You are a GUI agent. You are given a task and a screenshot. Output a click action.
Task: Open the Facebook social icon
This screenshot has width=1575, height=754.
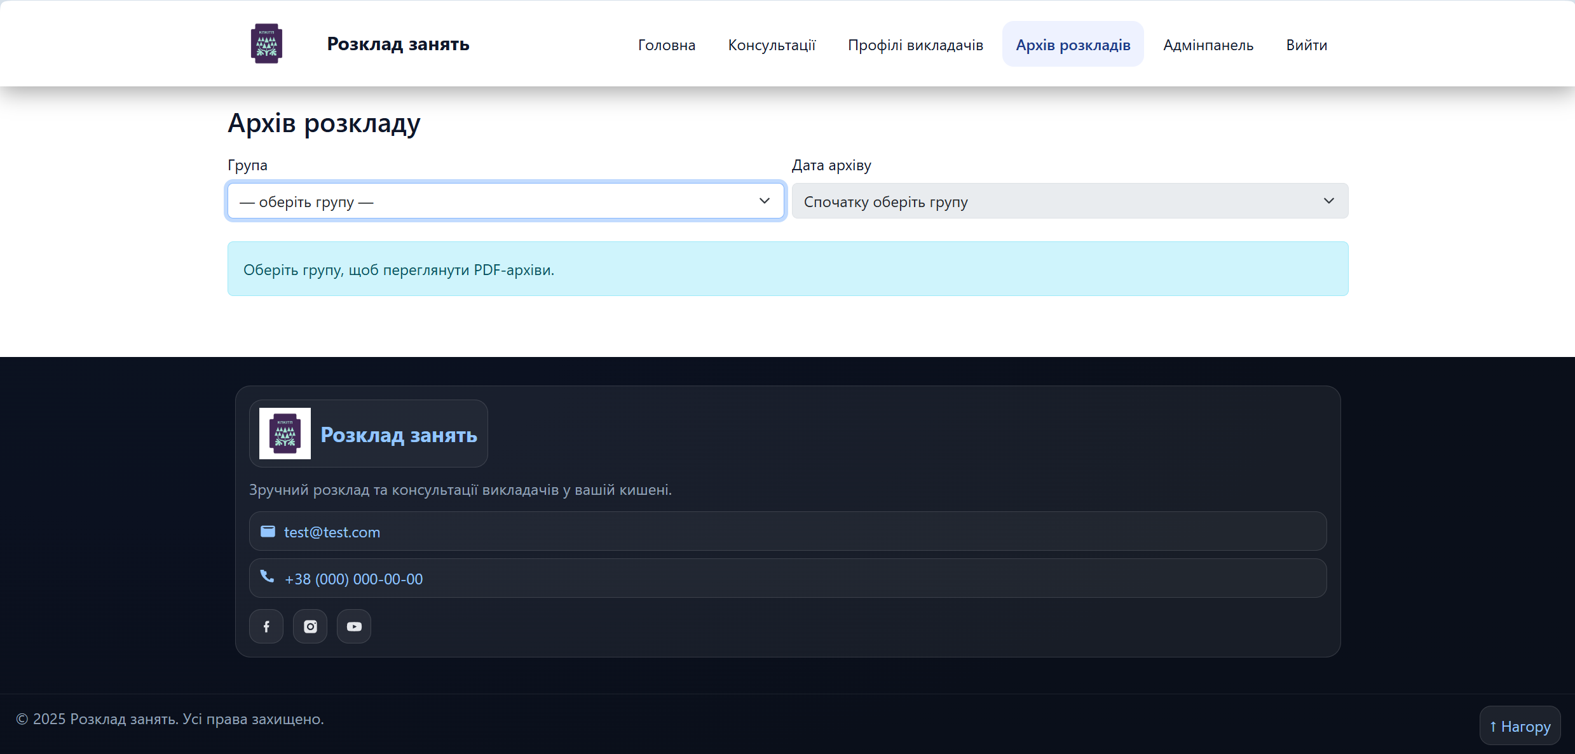click(x=266, y=626)
